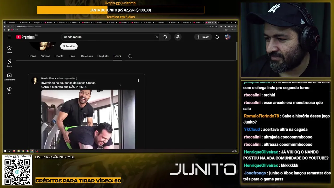Viewport: 334px width, 188px height.
Task: Click the browser back arrow
Action: pyautogui.click(x=5, y=26)
